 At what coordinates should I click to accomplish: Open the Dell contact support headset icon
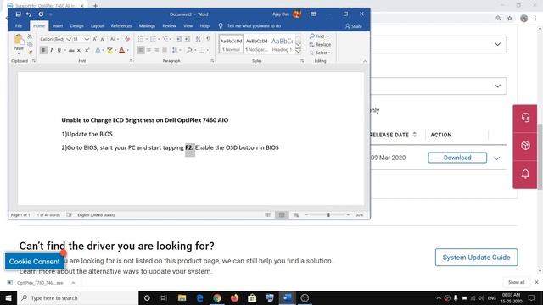tap(525, 118)
